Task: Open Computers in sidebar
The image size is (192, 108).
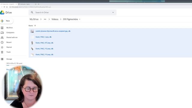Action: (10, 33)
